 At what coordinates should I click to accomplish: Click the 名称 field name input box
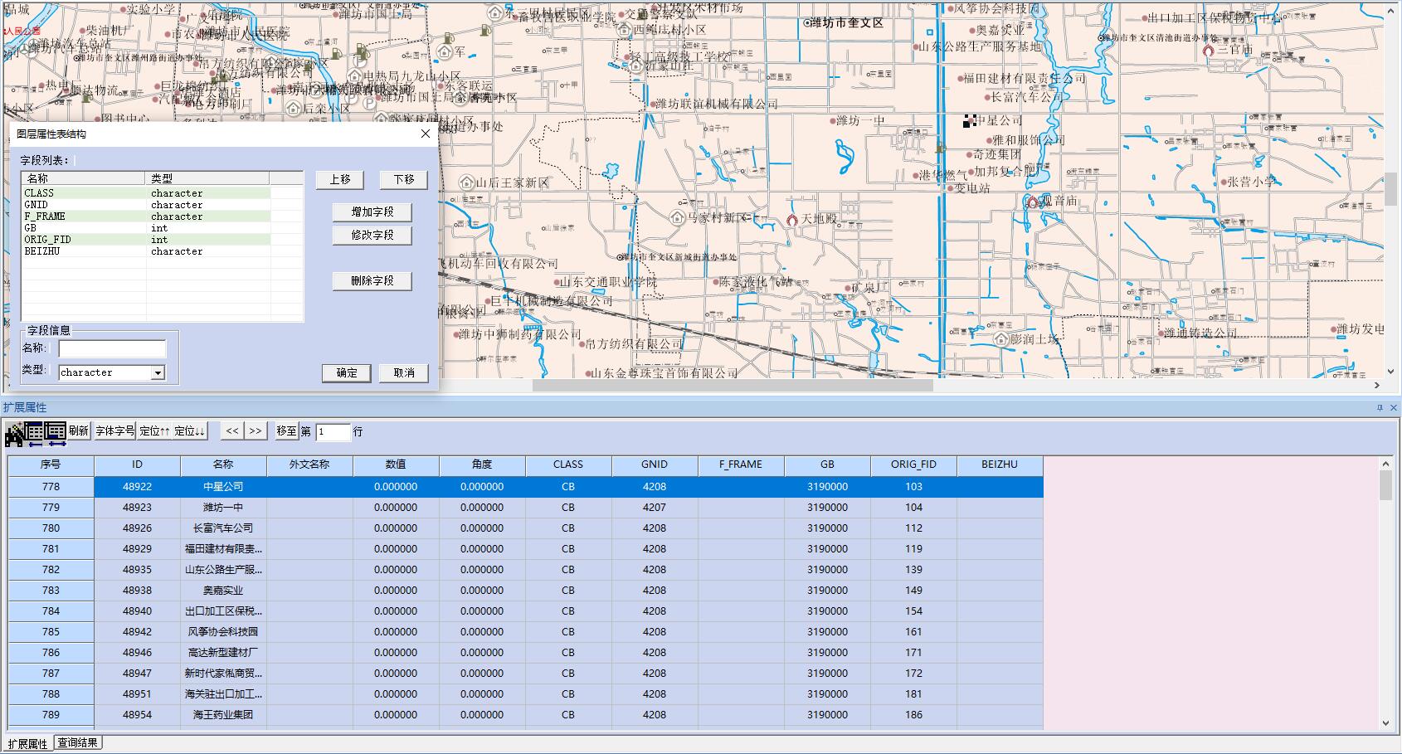(x=112, y=348)
